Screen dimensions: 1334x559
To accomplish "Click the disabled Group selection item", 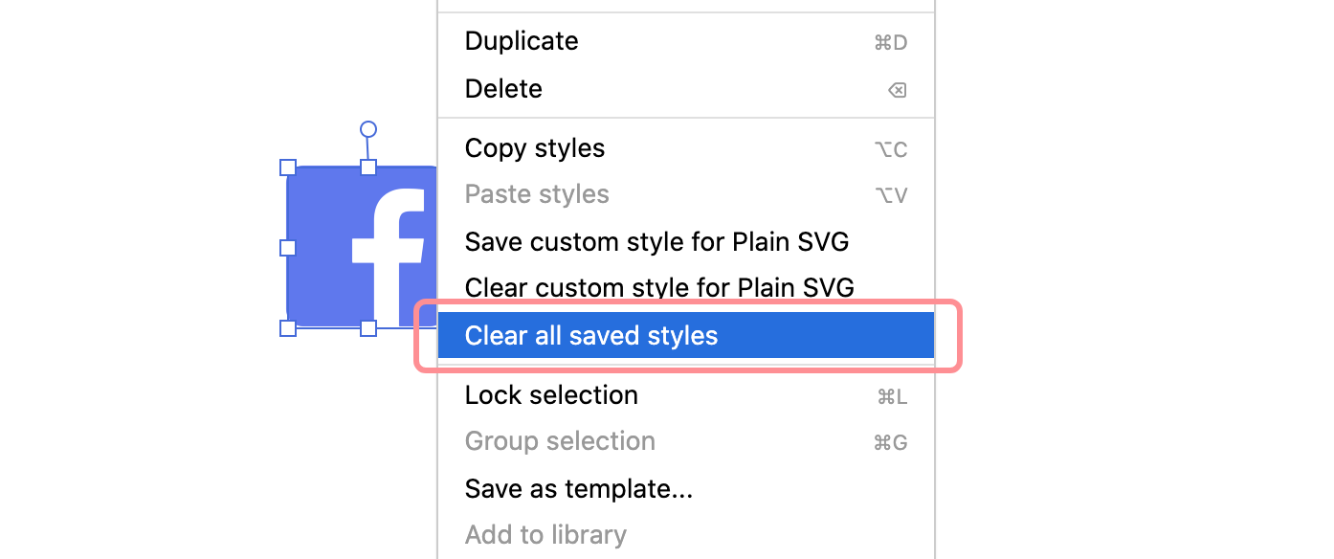I will point(560,440).
